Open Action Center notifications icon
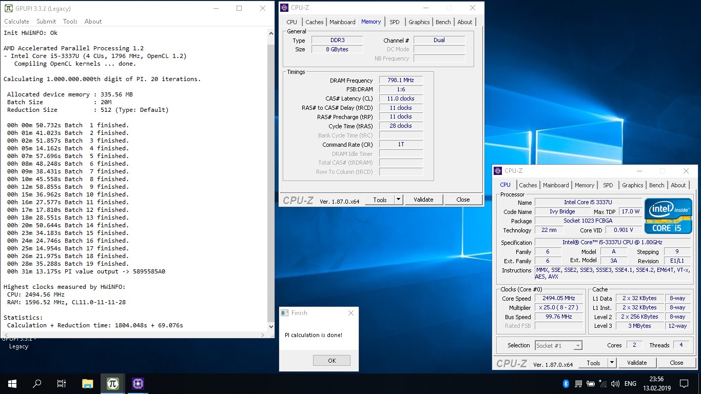The height and width of the screenshot is (394, 701). tap(684, 383)
